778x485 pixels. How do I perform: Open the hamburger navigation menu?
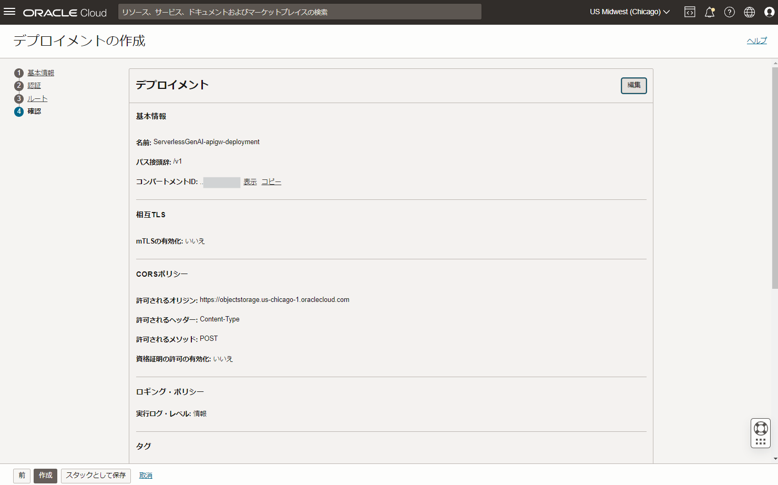[9, 12]
